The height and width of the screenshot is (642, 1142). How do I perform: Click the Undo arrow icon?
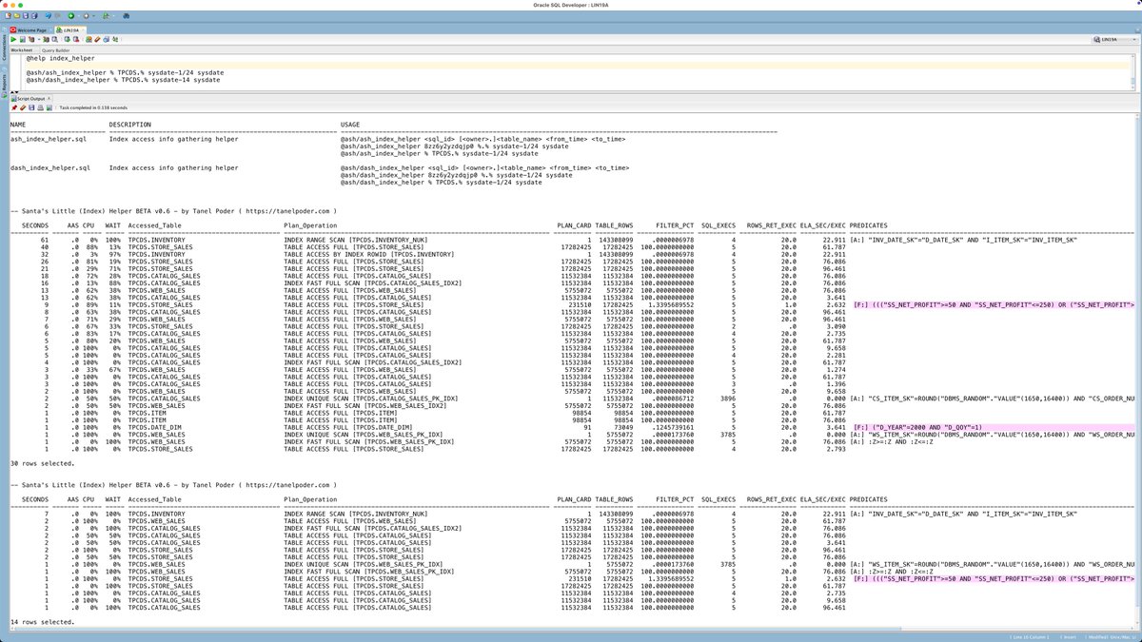[49, 16]
